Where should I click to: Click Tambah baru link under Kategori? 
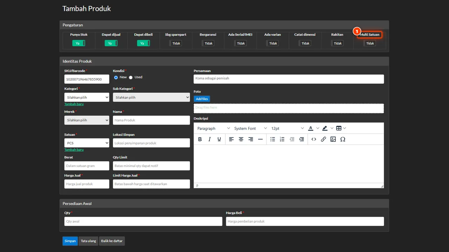[74, 104]
